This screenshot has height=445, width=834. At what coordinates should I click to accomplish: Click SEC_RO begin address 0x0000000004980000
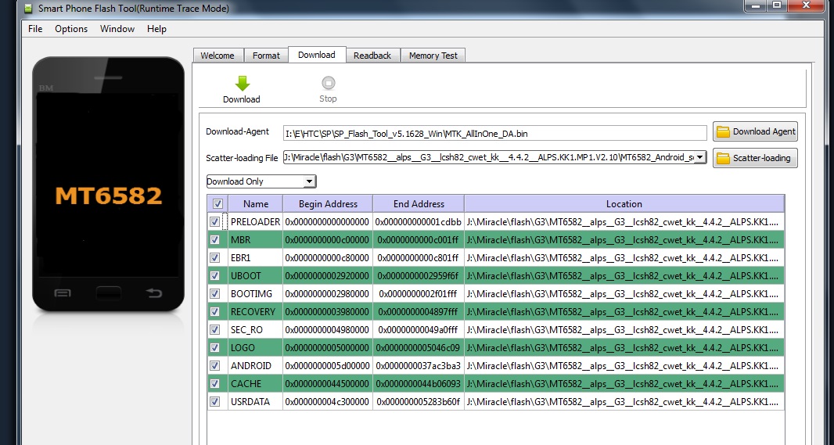pyautogui.click(x=328, y=329)
